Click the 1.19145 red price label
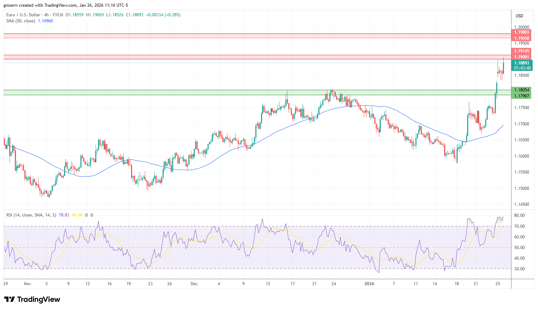 click(x=522, y=51)
